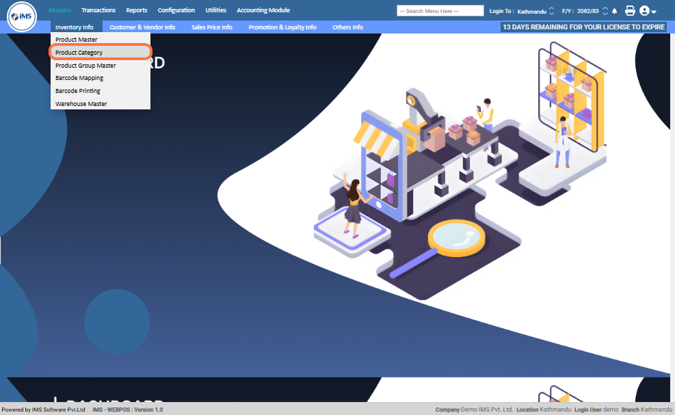Open Barcode Printing from the list

coord(78,91)
